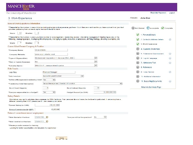
Task: Click the Manchester 1824 university logo
Action: [21, 7]
